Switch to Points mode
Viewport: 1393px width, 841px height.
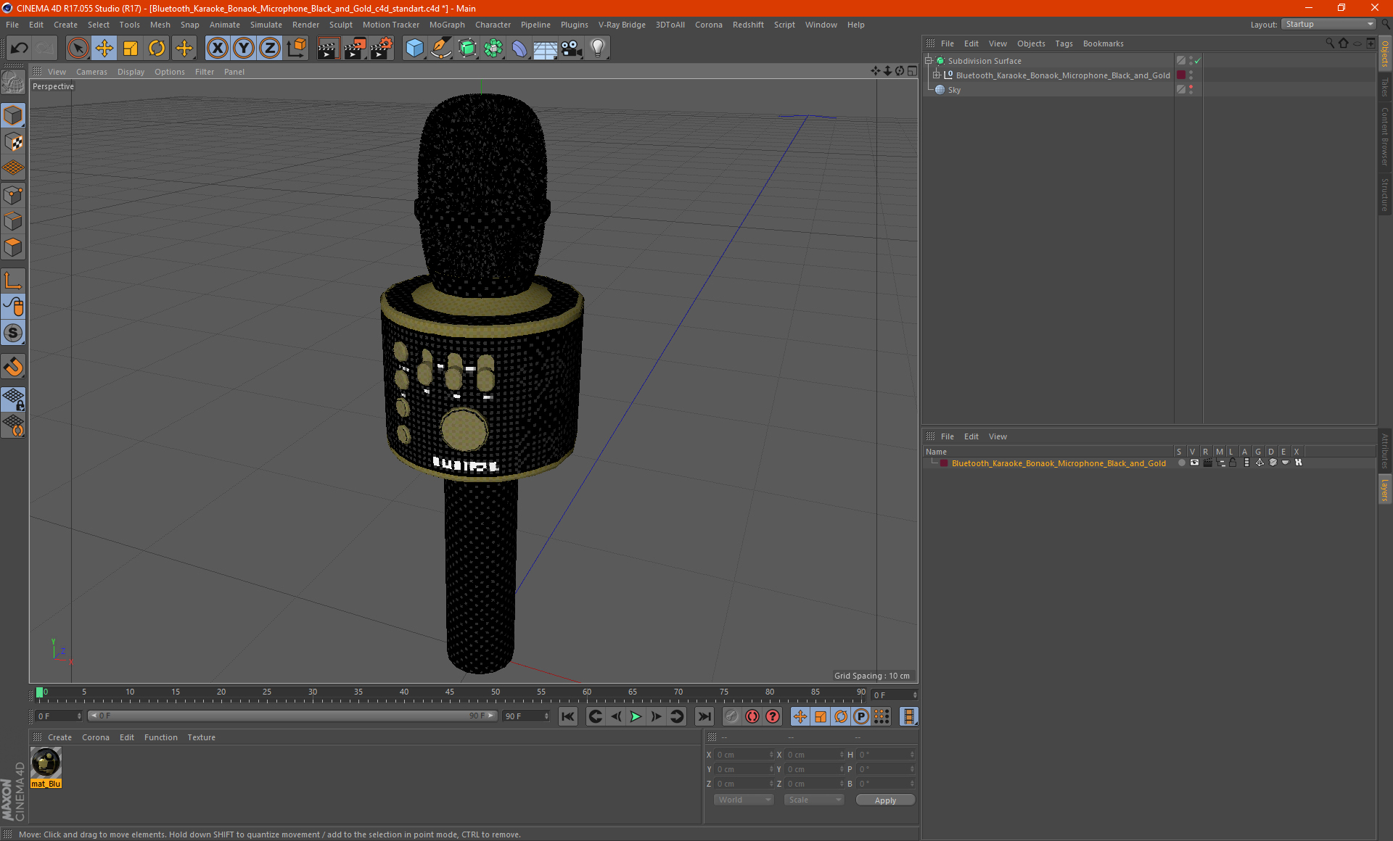tap(13, 195)
